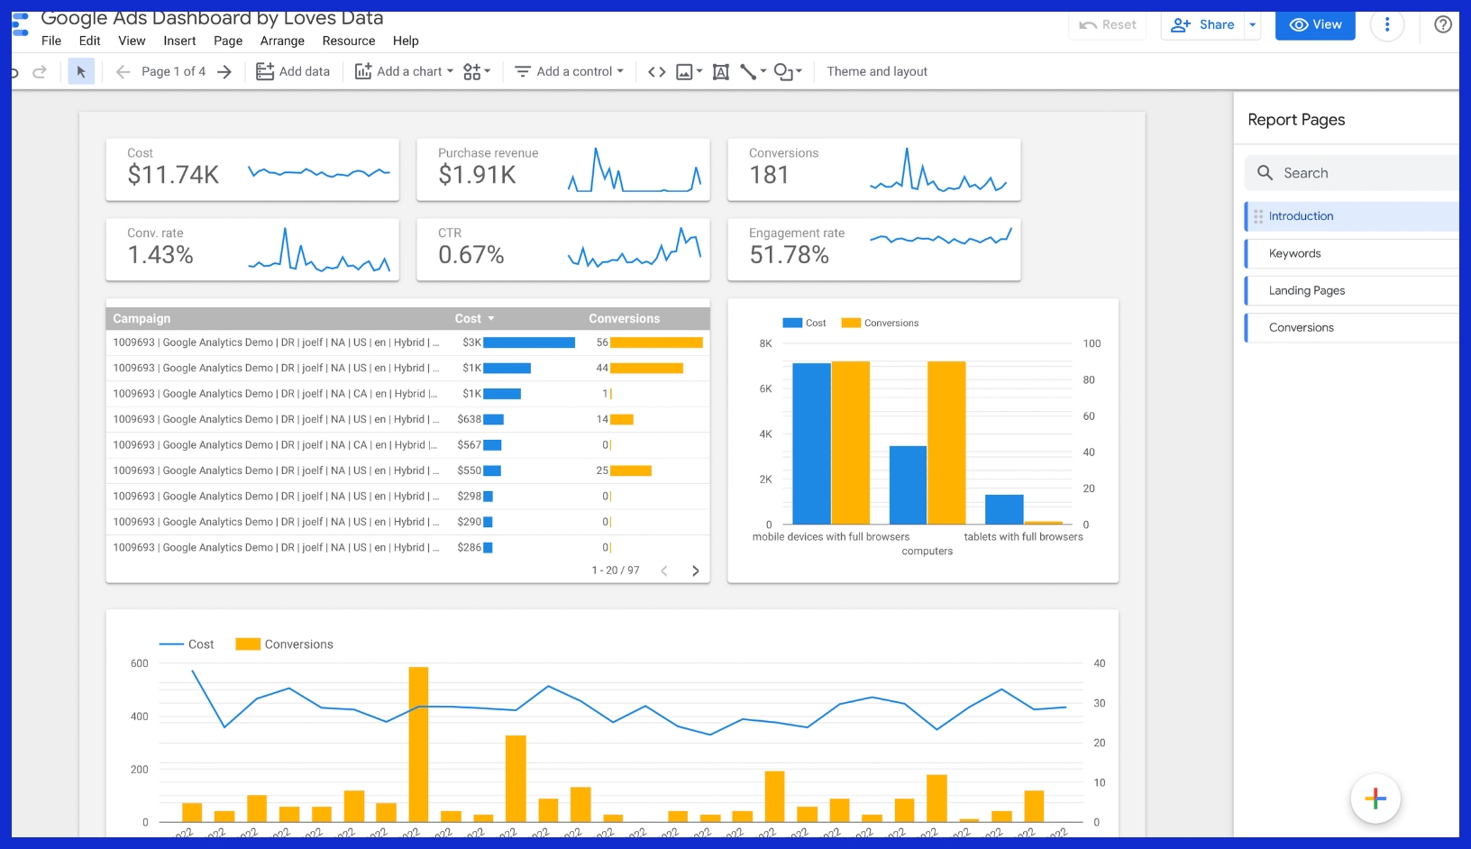The image size is (1471, 849).
Task: Select the Introduction report page
Action: coord(1352,216)
